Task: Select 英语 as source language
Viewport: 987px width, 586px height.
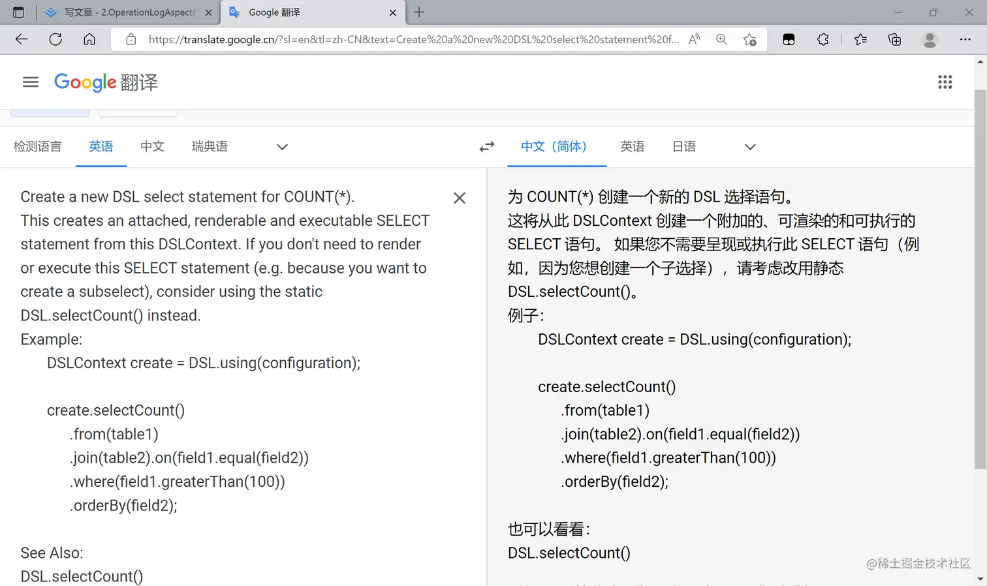Action: pos(101,147)
